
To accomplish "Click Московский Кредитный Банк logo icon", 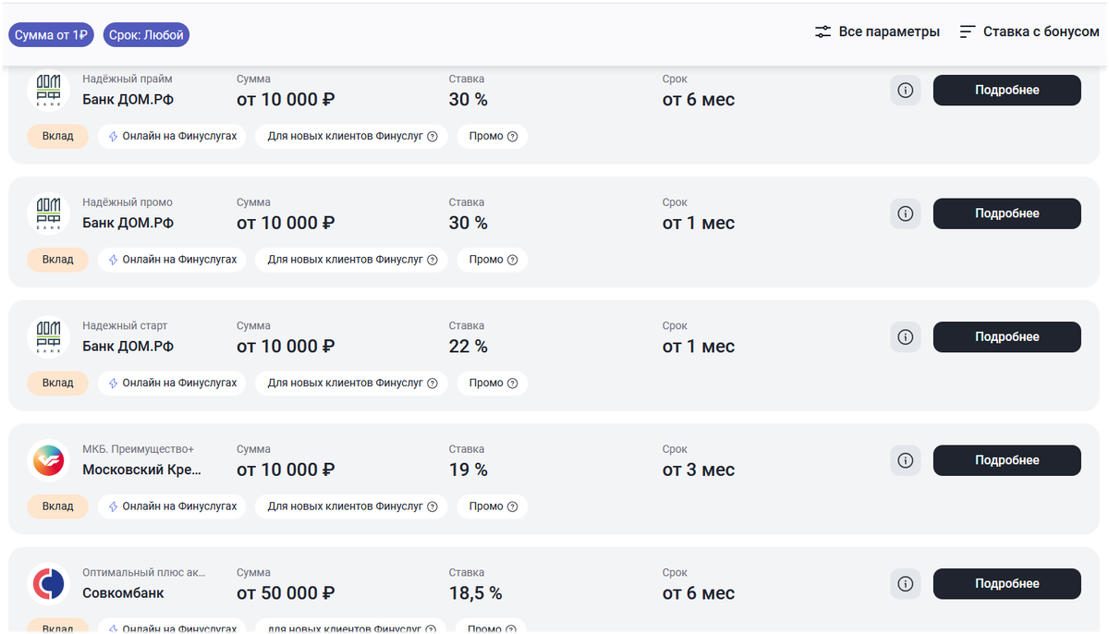I will [x=48, y=460].
